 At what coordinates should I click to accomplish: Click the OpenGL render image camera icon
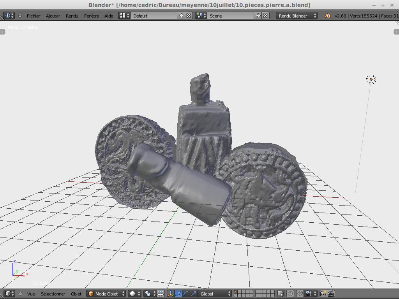323,294
